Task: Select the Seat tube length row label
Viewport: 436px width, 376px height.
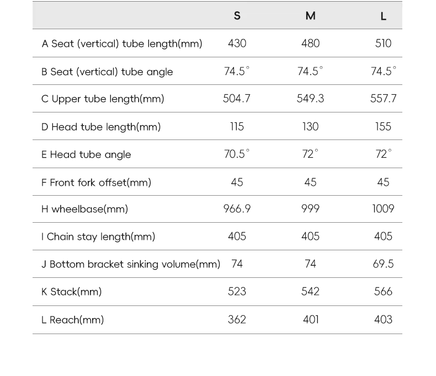Action: (x=122, y=44)
